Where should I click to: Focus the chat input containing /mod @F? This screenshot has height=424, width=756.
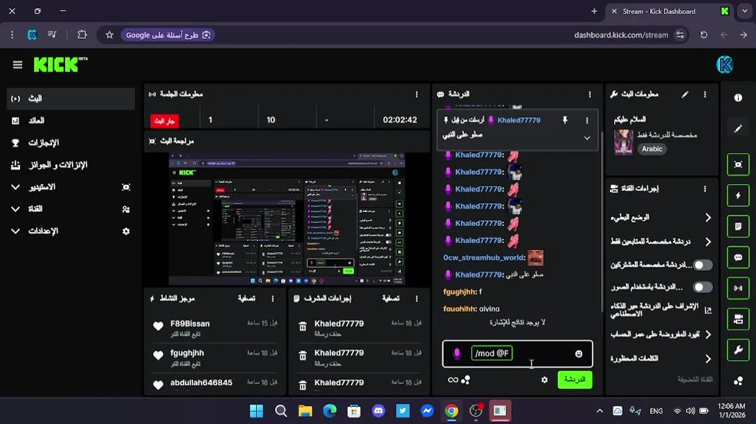point(518,353)
